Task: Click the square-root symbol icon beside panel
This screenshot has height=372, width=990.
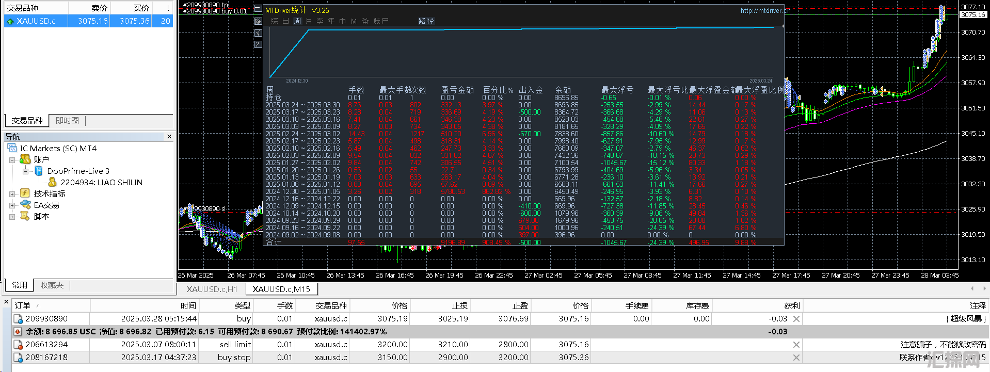Action: point(258,33)
